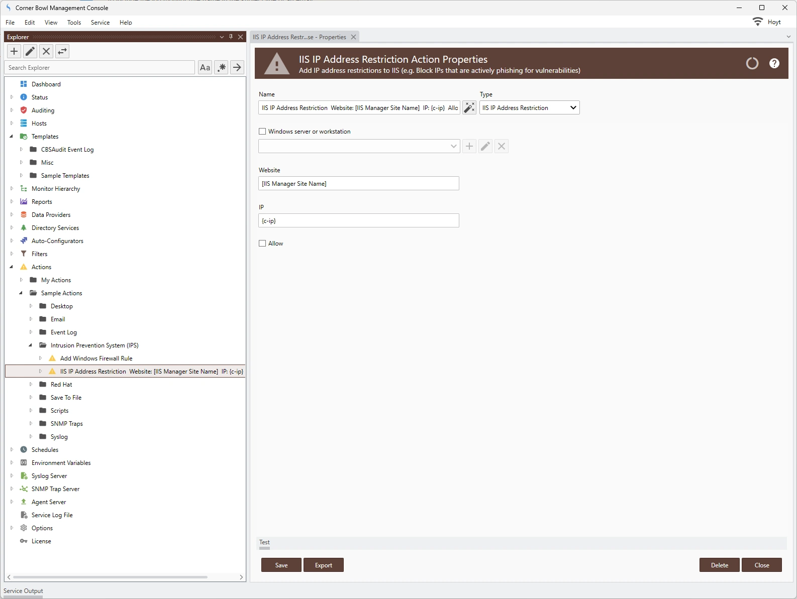Open the File menu
This screenshot has height=599, width=797.
click(10, 23)
